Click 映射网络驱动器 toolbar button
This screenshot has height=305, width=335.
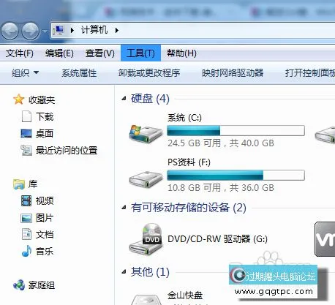(233, 72)
